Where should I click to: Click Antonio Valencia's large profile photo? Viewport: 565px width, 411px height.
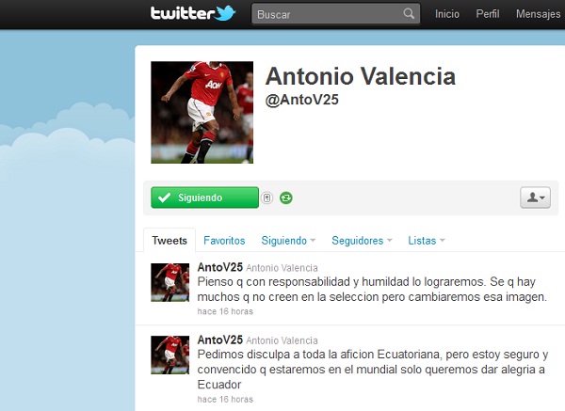[x=202, y=112]
